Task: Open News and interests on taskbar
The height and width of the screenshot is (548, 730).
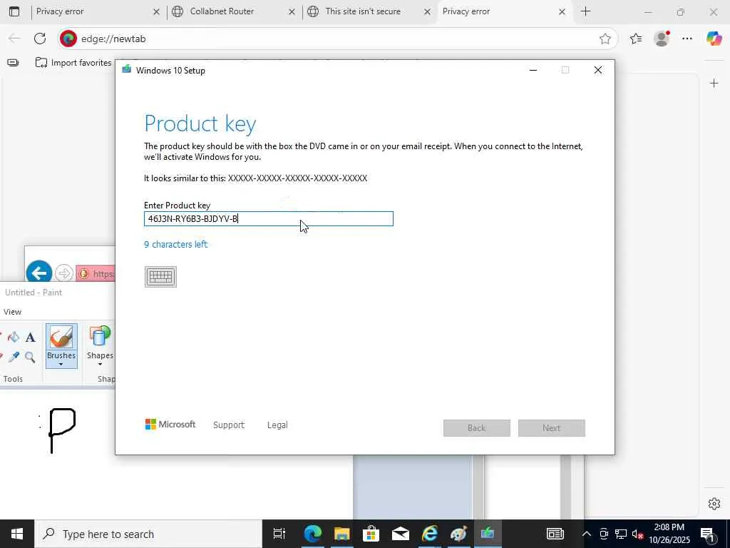Action: [555, 534]
